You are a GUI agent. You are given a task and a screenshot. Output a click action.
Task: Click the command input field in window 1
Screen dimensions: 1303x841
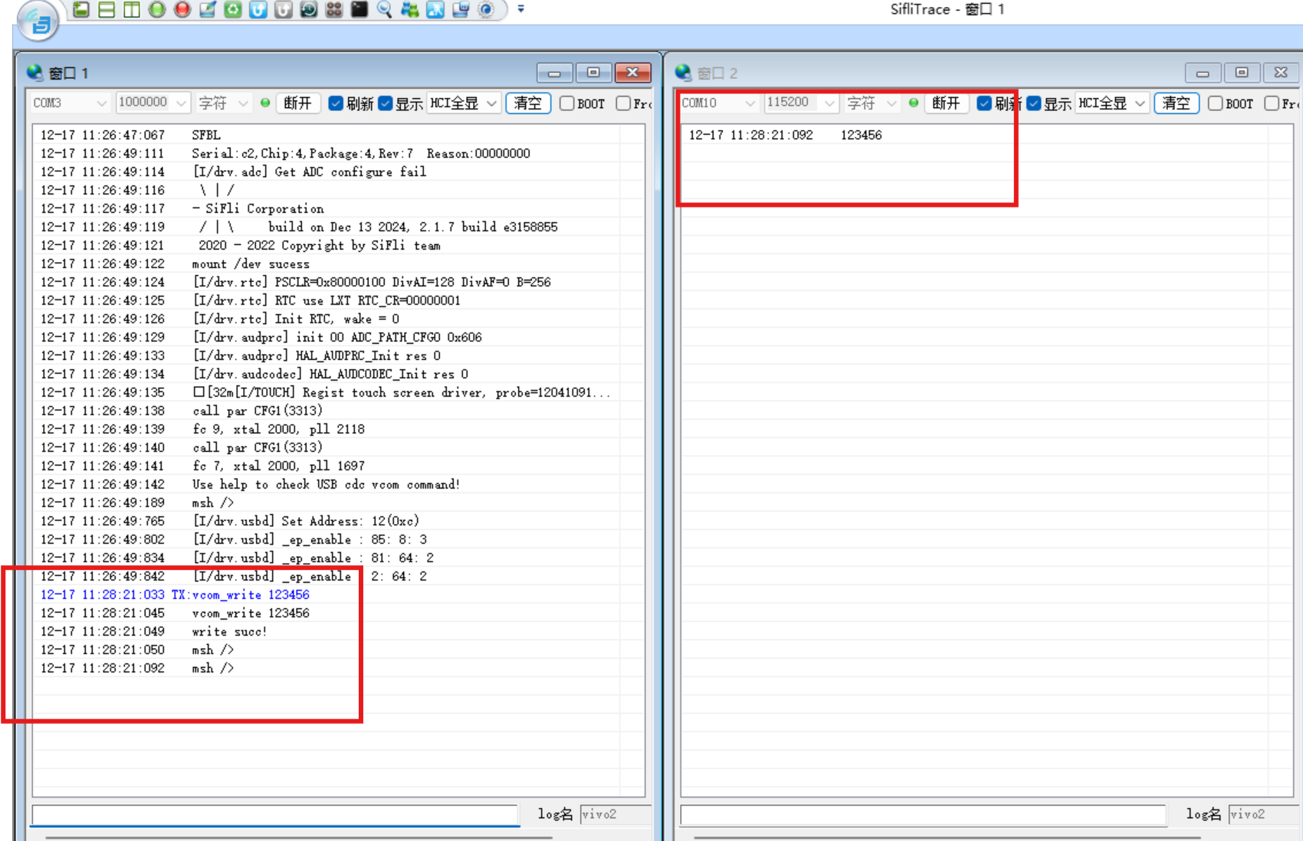click(x=275, y=814)
